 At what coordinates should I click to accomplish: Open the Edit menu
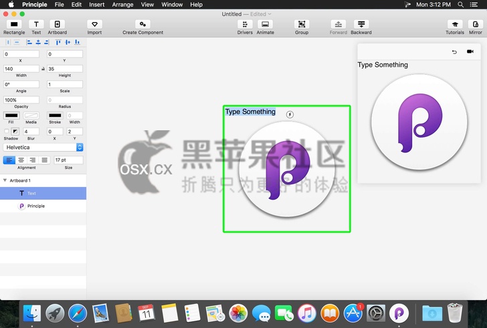(x=76, y=5)
